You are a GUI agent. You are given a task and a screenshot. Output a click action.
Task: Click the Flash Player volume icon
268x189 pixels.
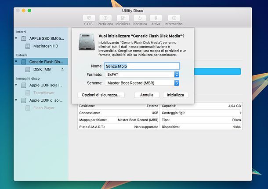tap(28, 108)
